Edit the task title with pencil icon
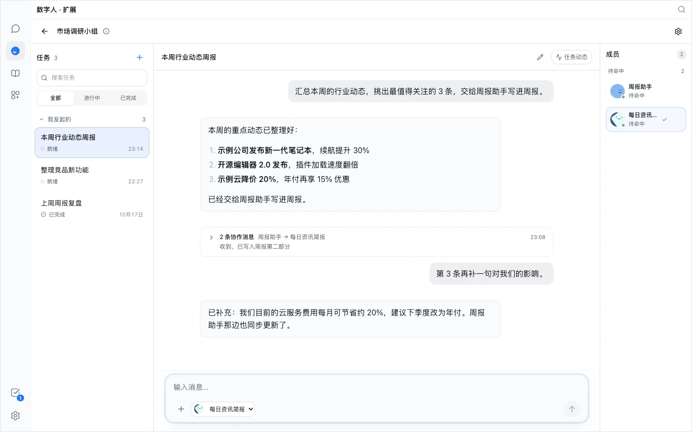This screenshot has height=432, width=692. (x=540, y=57)
